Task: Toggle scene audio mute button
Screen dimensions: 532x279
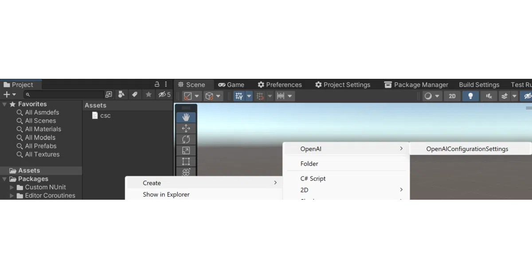Action: [489, 96]
